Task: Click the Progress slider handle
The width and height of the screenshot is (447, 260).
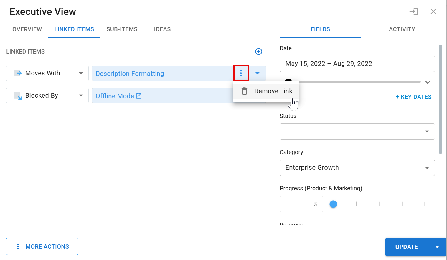Action: coord(333,204)
